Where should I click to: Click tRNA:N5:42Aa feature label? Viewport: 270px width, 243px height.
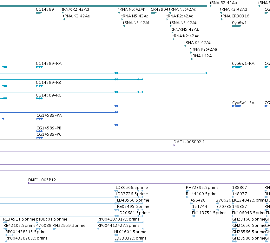185,29
